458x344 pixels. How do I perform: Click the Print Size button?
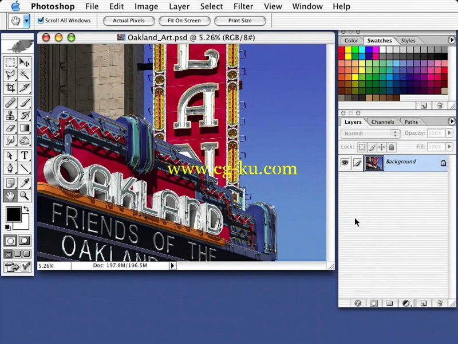tap(240, 21)
